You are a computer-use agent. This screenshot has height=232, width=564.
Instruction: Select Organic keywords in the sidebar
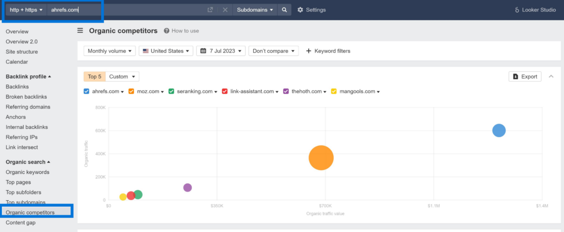(27, 172)
